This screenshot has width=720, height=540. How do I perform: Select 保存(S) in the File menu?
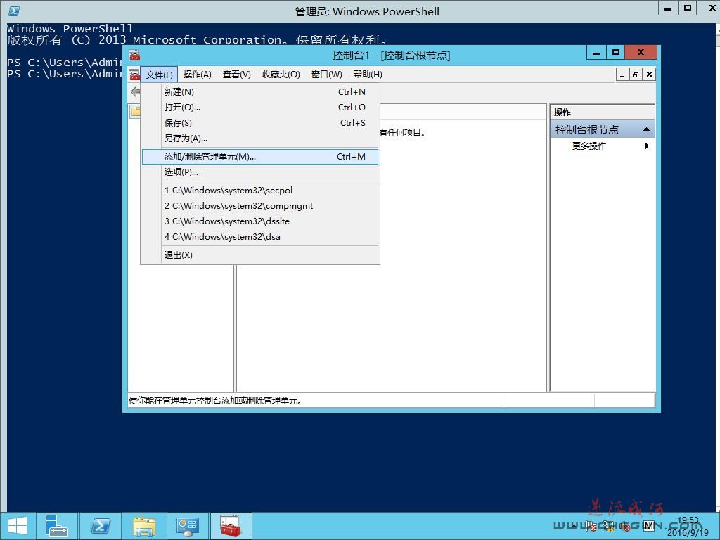(260, 123)
